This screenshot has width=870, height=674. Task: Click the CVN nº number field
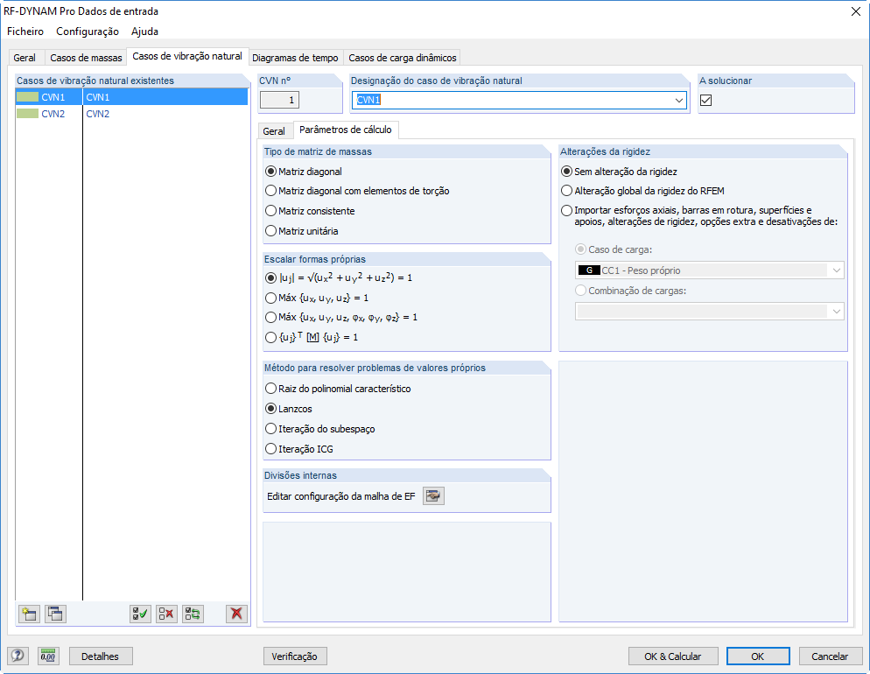click(280, 100)
